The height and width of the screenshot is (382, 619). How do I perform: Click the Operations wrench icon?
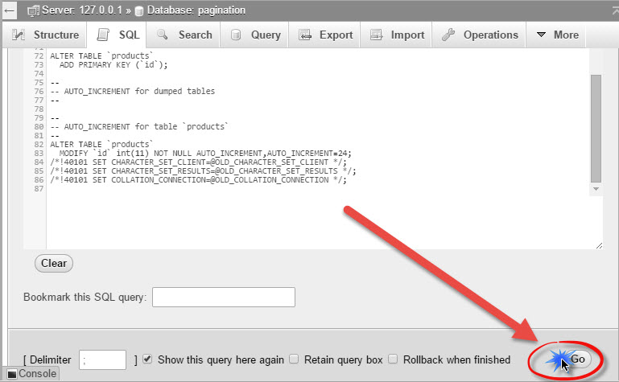[x=448, y=35]
